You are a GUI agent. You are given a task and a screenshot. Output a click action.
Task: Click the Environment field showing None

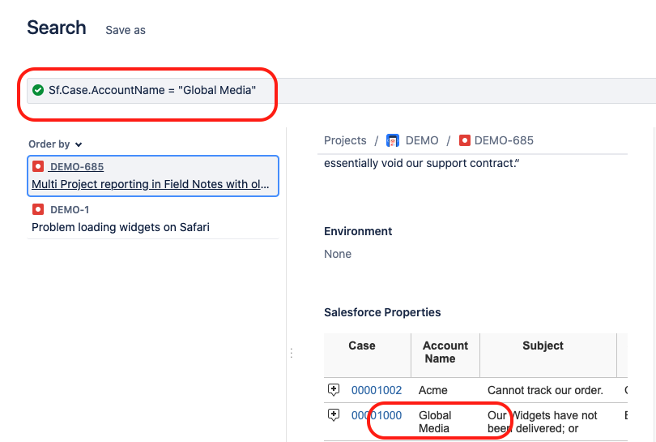[338, 254]
